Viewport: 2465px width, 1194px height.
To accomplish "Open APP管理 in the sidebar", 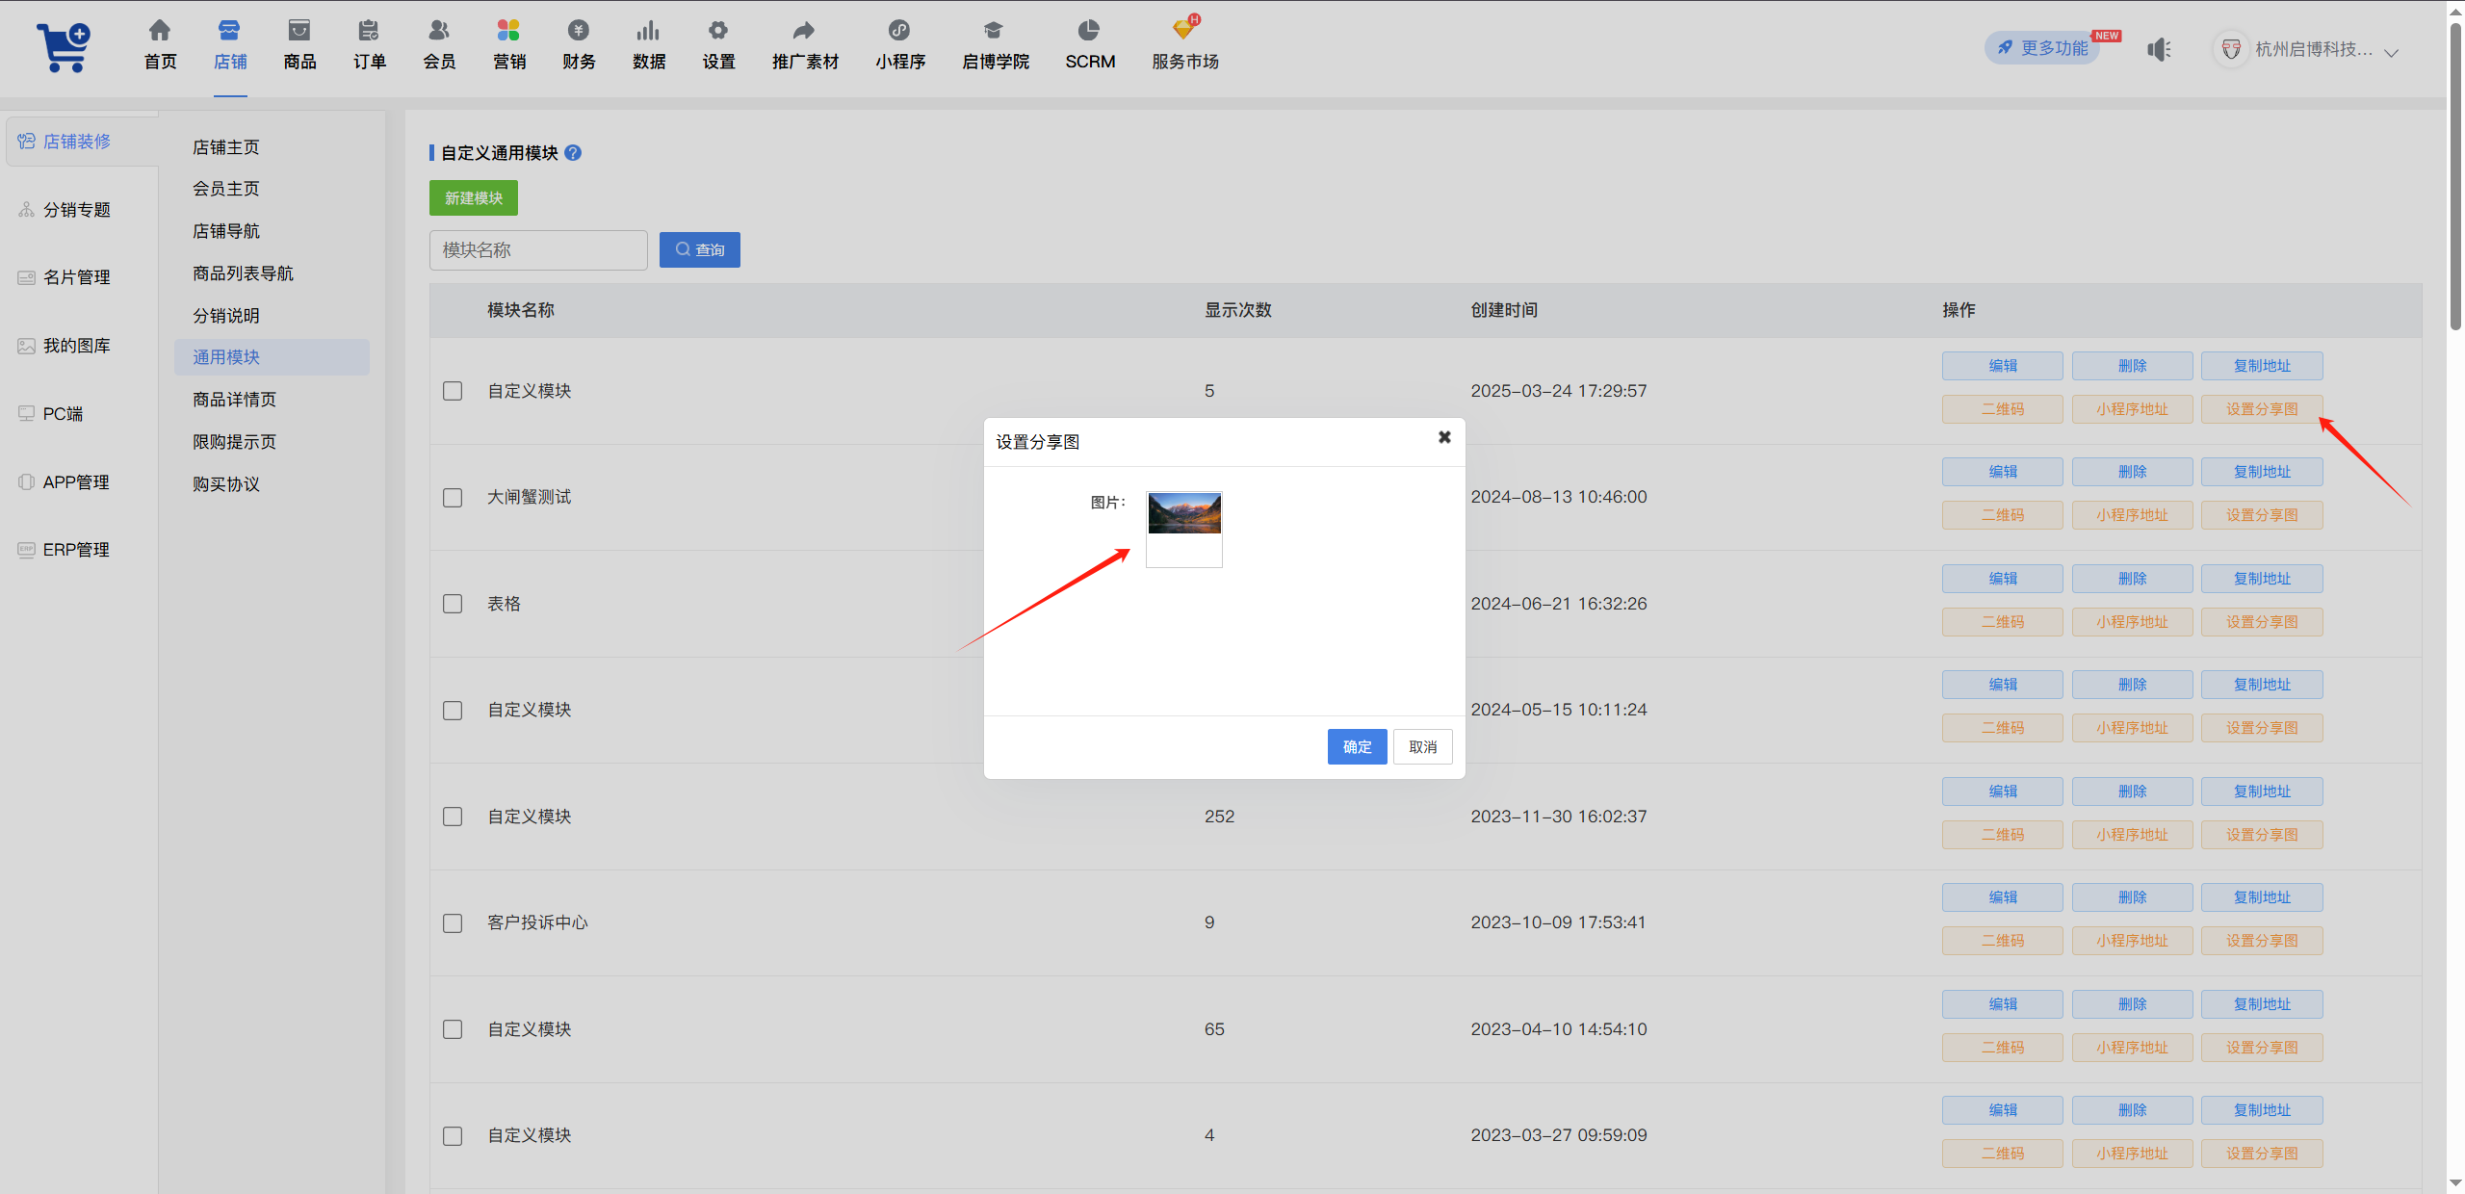I will coord(64,481).
